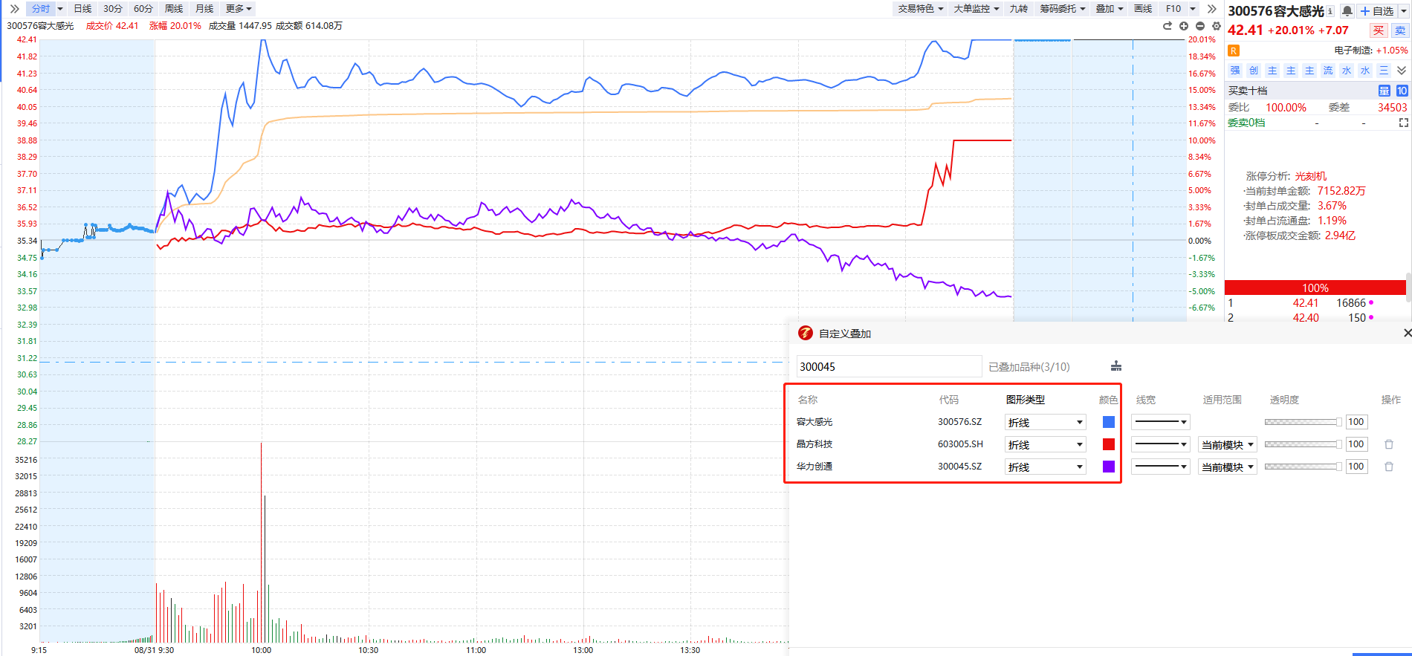Click the zoom out minus icon
The image size is (1412, 656).
1200,26
